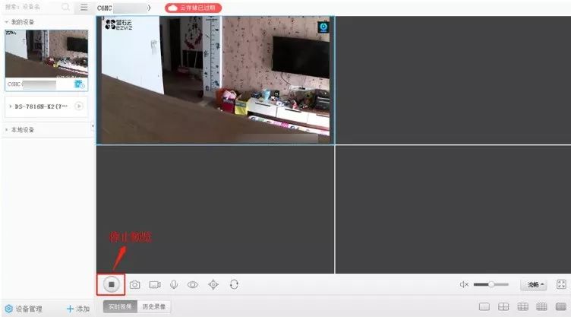Open the PTZ direction control
The height and width of the screenshot is (317, 571).
point(213,284)
